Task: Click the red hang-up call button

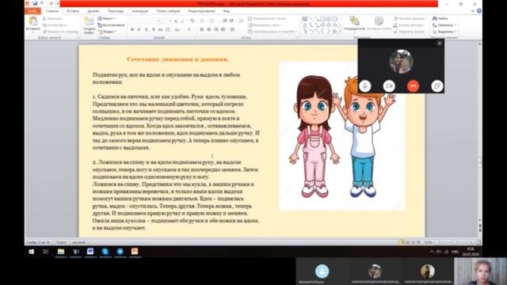Action: click(413, 86)
